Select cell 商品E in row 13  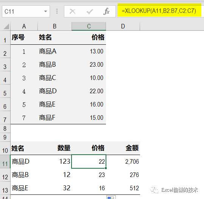coord(24,188)
